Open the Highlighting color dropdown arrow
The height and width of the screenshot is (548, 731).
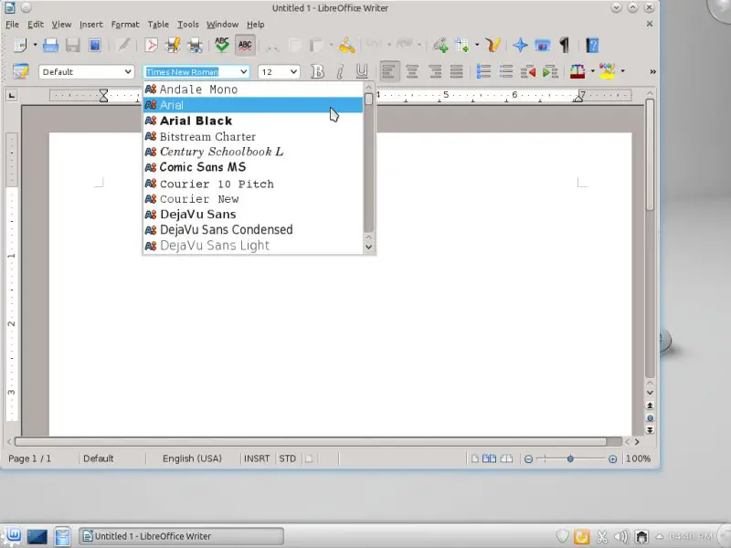click(622, 71)
